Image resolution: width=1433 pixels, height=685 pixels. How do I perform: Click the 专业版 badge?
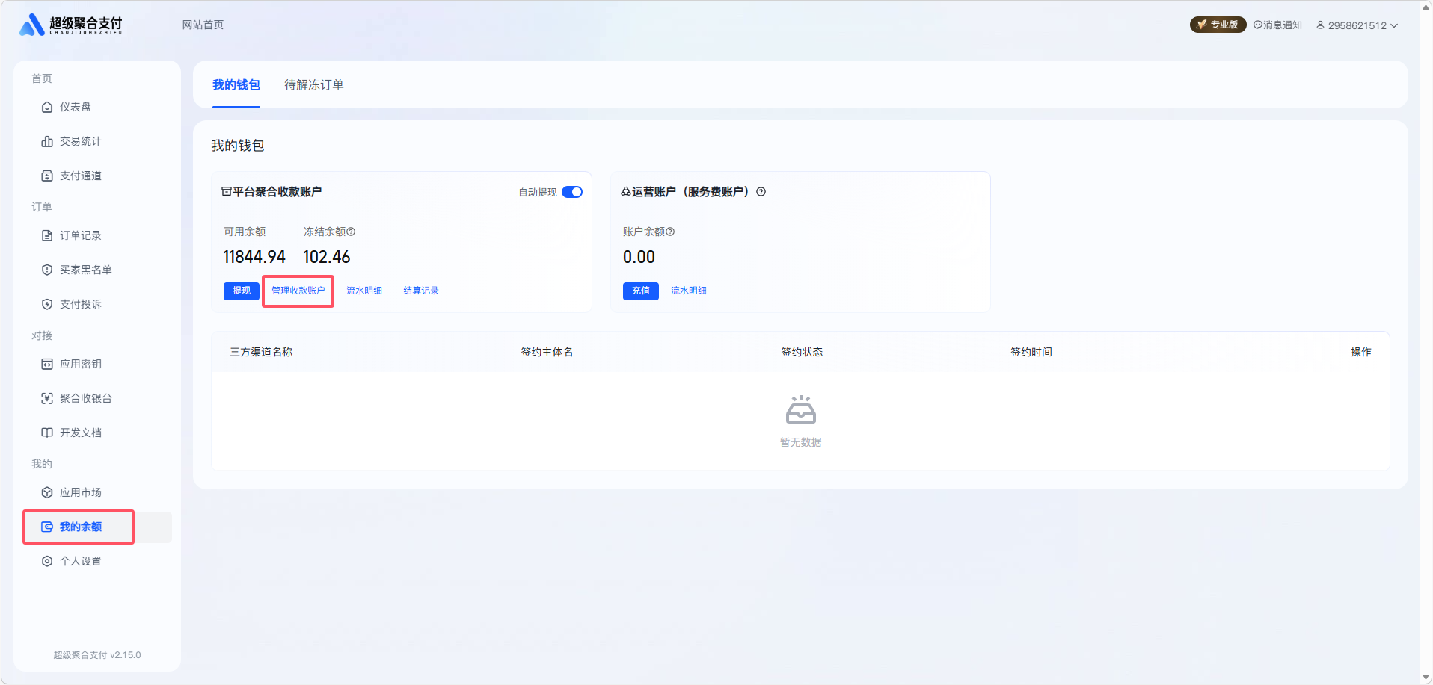click(1218, 25)
